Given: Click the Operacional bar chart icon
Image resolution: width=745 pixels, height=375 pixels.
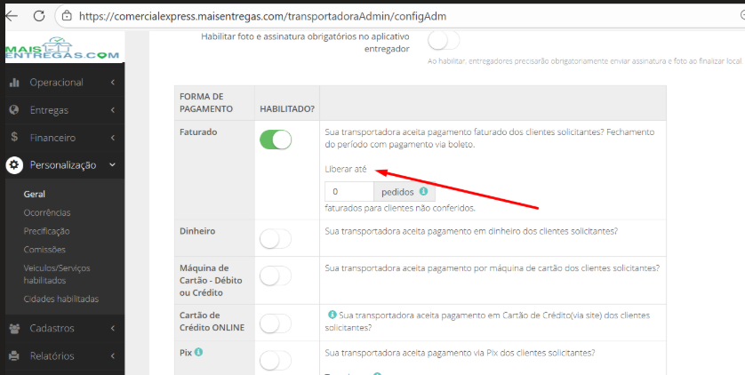Looking at the screenshot, I should pos(14,82).
